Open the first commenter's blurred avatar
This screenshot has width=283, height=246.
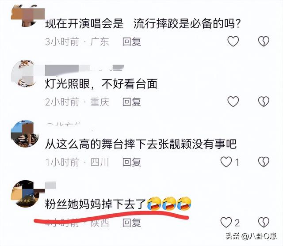[x=27, y=15]
